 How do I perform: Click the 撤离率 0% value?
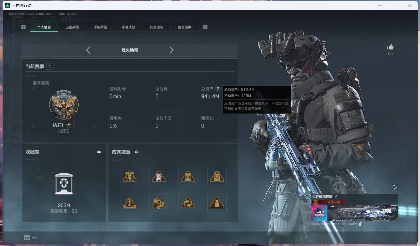(113, 126)
